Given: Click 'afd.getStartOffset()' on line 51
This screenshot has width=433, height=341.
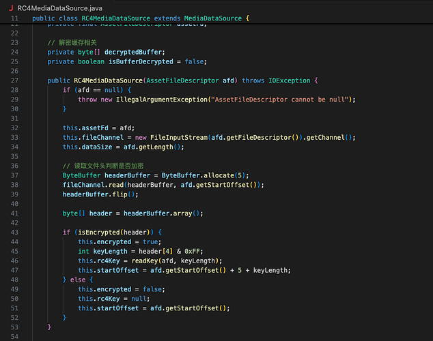Looking at the screenshot, I should (188, 308).
